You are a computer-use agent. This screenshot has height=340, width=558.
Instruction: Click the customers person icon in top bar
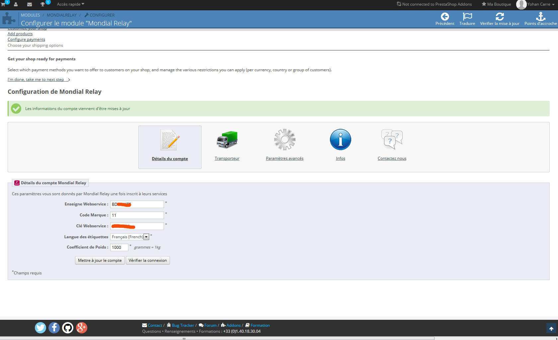click(x=16, y=4)
